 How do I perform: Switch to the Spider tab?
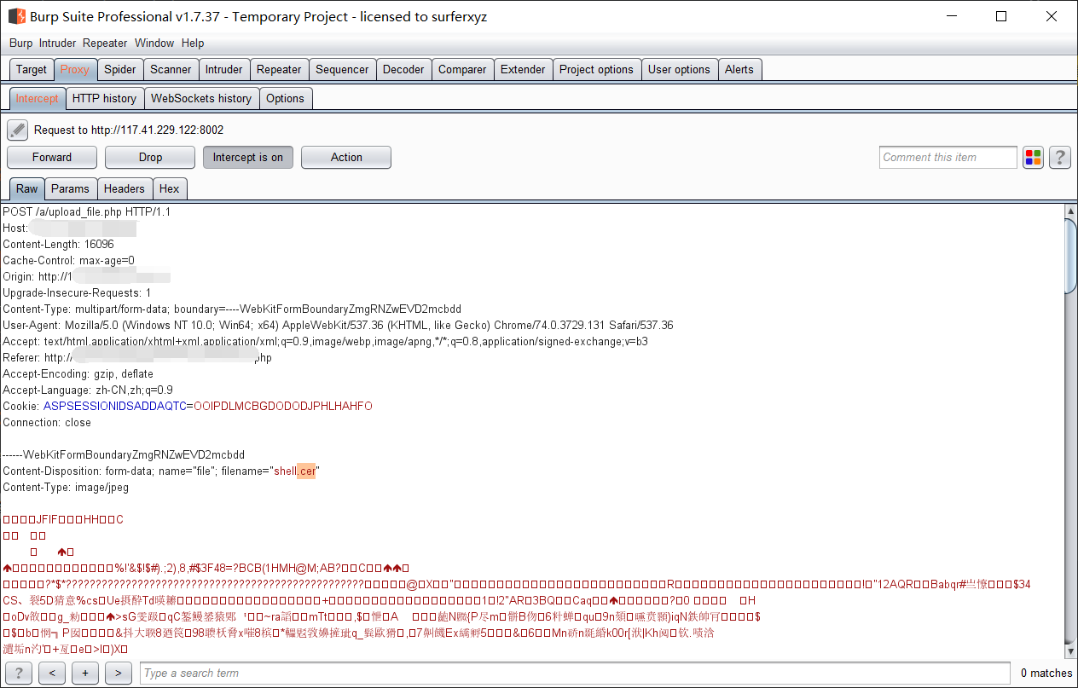click(120, 70)
